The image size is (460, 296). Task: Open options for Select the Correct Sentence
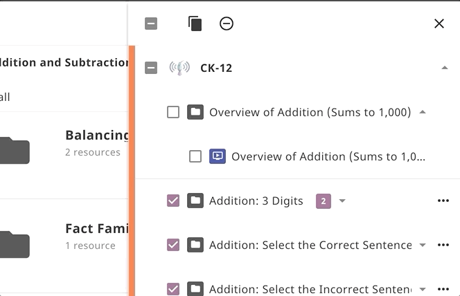point(443,245)
